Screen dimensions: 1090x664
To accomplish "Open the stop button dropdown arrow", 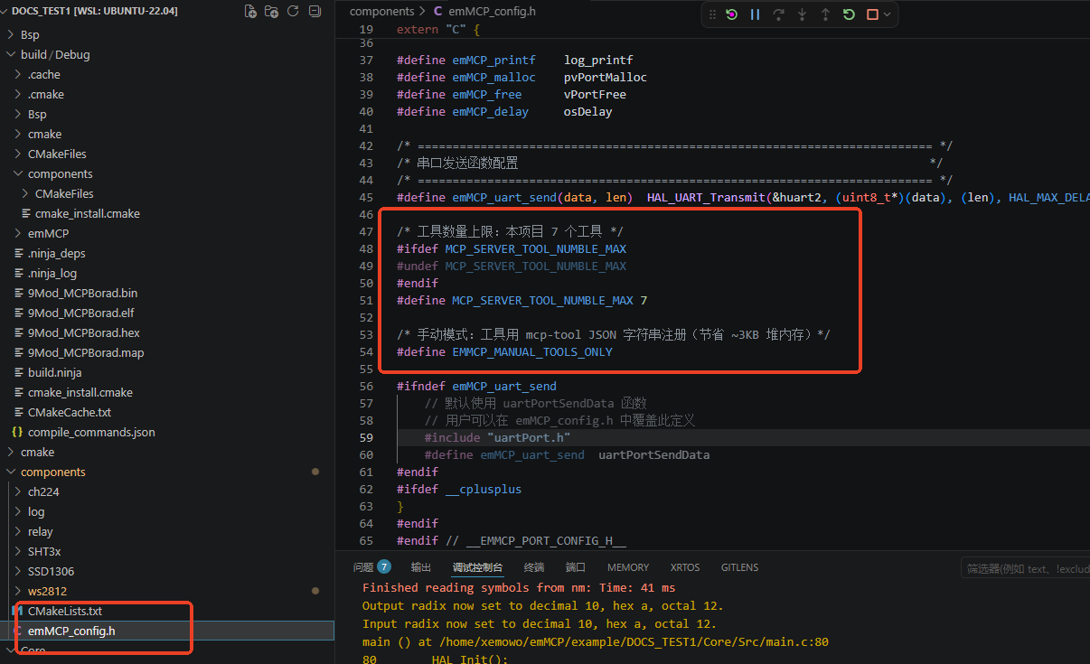I will [887, 14].
